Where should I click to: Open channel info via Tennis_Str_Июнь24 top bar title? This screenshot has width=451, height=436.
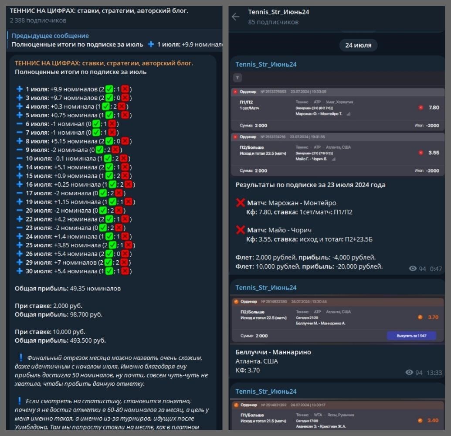[x=278, y=12]
